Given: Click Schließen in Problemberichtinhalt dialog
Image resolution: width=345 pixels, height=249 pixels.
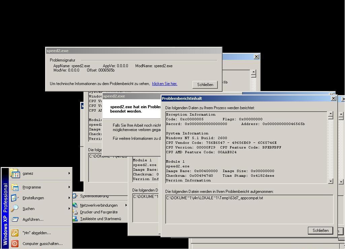Looking at the screenshot, I should click(x=320, y=230).
